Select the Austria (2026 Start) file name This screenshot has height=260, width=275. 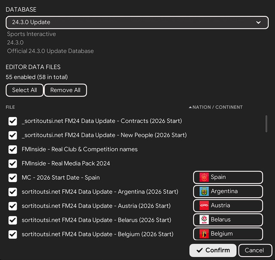tap(96, 206)
